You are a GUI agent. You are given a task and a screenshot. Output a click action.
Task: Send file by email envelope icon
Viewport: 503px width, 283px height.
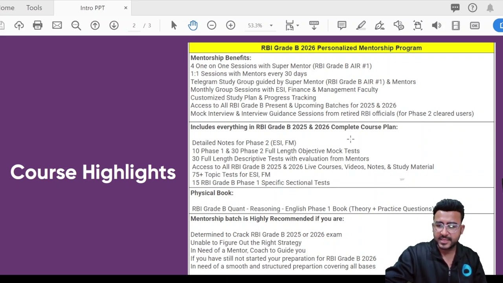[57, 26]
